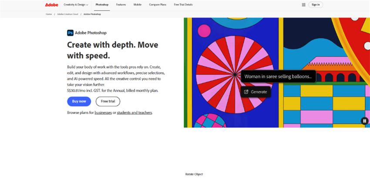
Task: Click the Photoshop Ps app icon
Action: click(x=70, y=33)
